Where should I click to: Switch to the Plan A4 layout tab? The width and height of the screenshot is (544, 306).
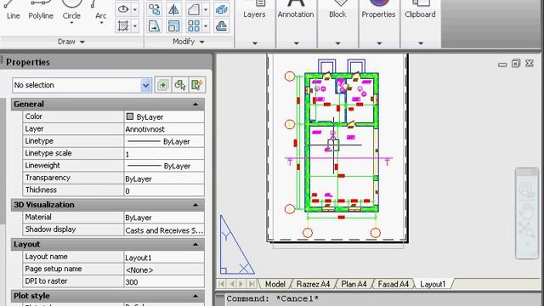(354, 284)
